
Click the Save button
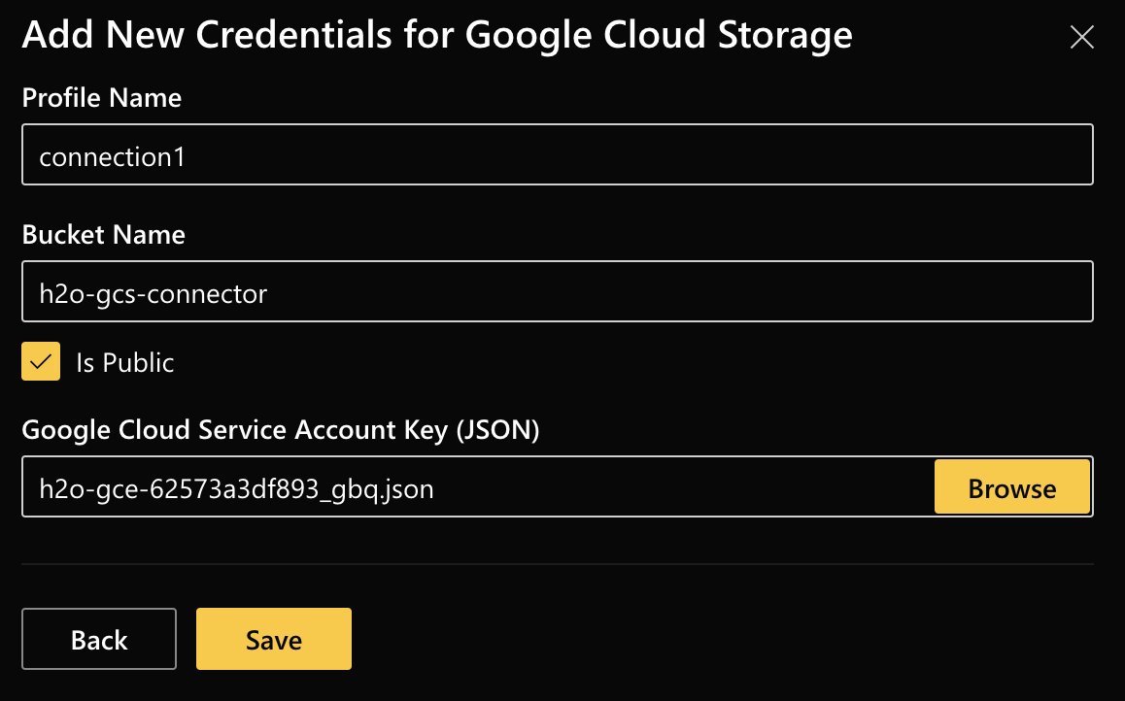273,639
